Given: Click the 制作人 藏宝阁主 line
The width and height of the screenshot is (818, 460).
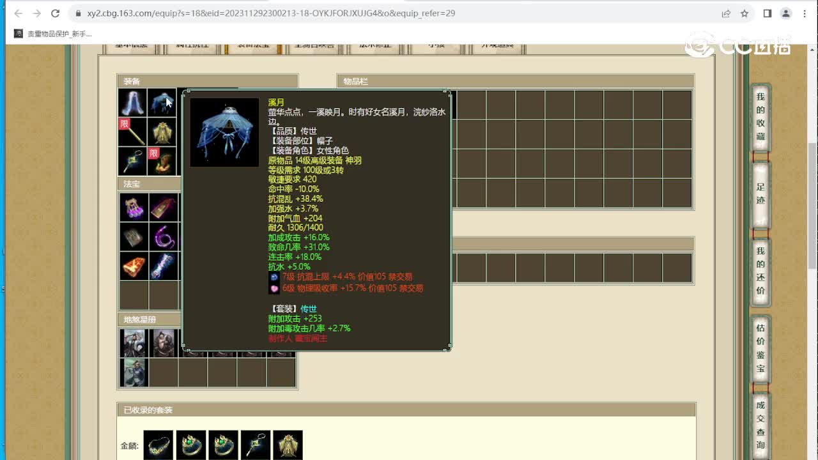Looking at the screenshot, I should [x=298, y=338].
